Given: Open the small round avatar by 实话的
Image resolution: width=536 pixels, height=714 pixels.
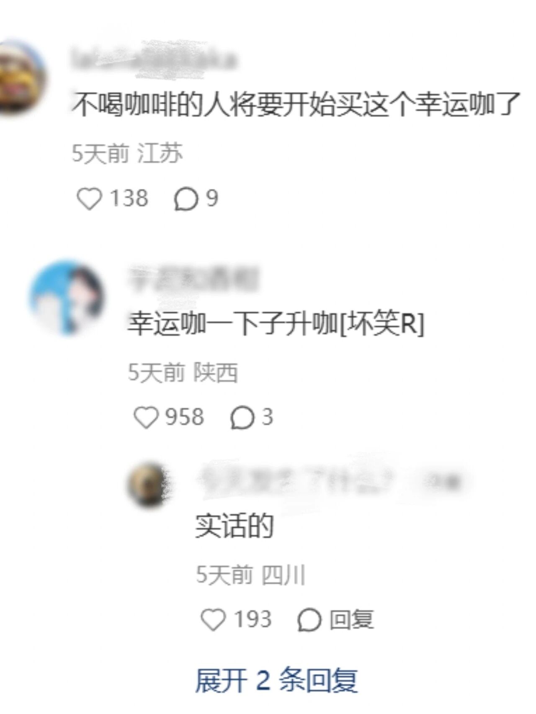Looking at the screenshot, I should point(148,484).
